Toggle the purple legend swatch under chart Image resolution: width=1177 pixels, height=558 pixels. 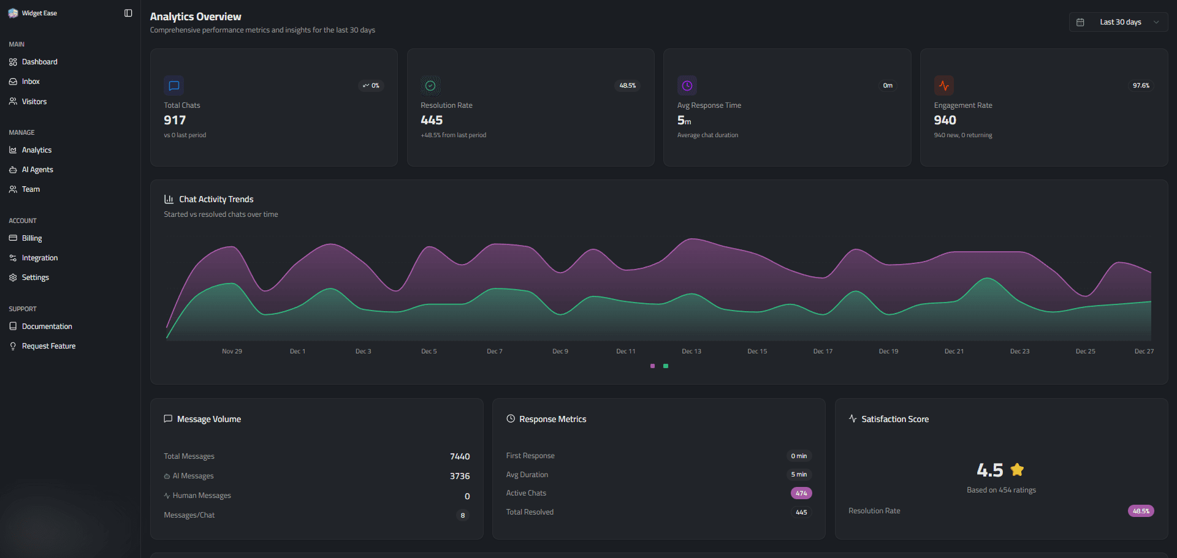[x=652, y=366]
